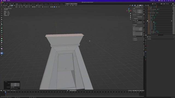Toggle the camera view icon in viewport
This screenshot has height=98, width=175.
[130, 17]
